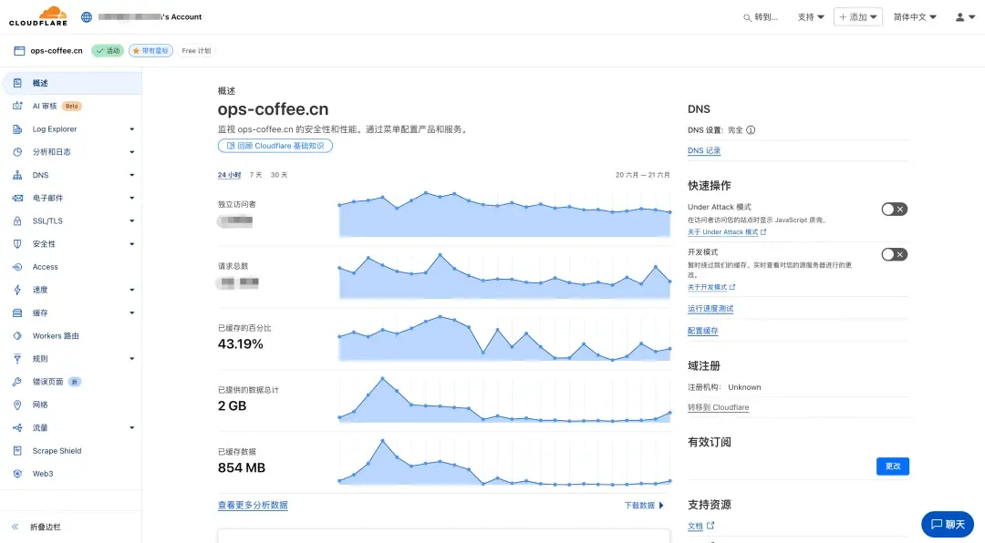This screenshot has height=543, width=985.
Task: Expand the 电子邮件 sidebar arrow
Action: pos(132,198)
